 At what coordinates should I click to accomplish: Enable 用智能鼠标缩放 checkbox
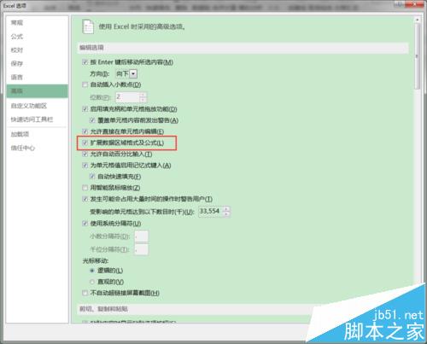pyautogui.click(x=85, y=188)
